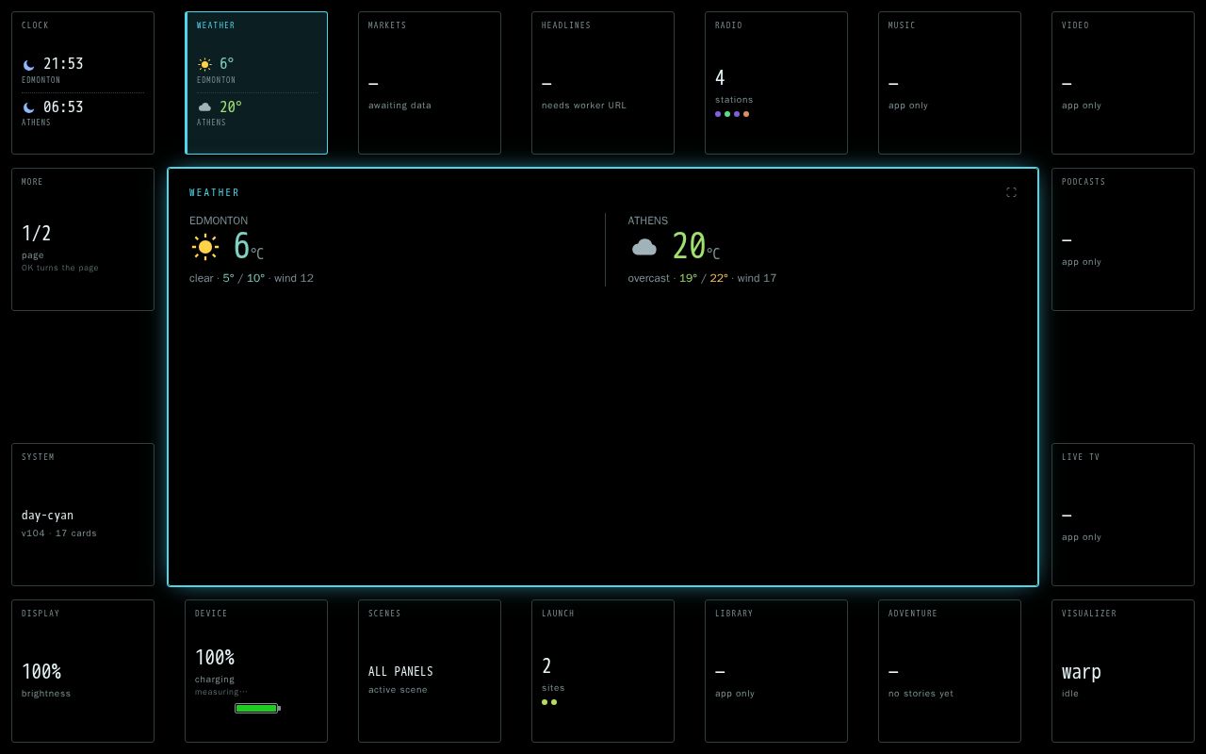Click the site dots in Launch card
The width and height of the screenshot is (1206, 754).
pos(549,702)
